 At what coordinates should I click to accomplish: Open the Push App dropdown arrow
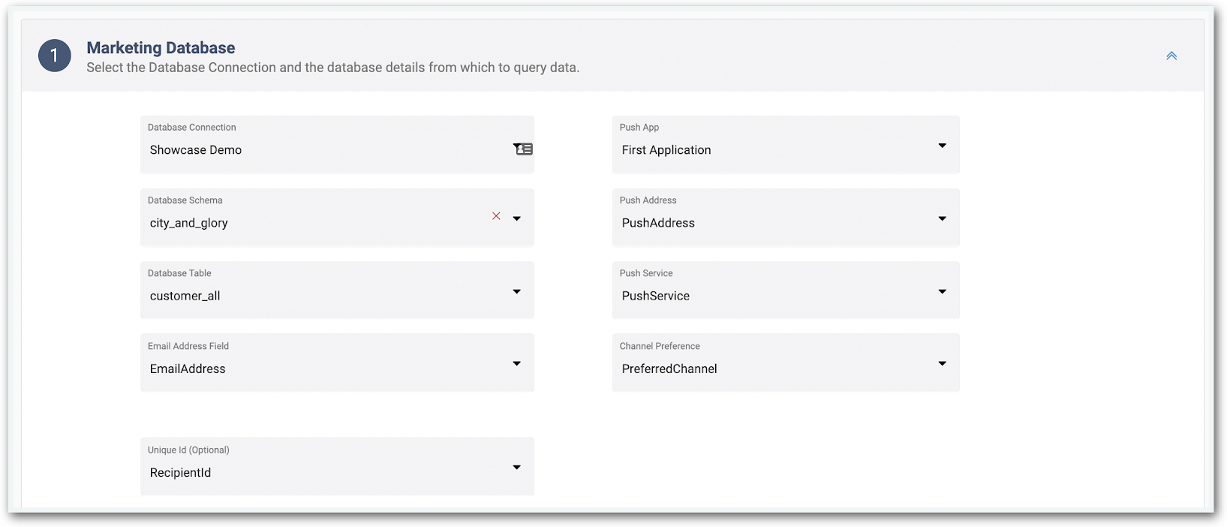point(943,146)
